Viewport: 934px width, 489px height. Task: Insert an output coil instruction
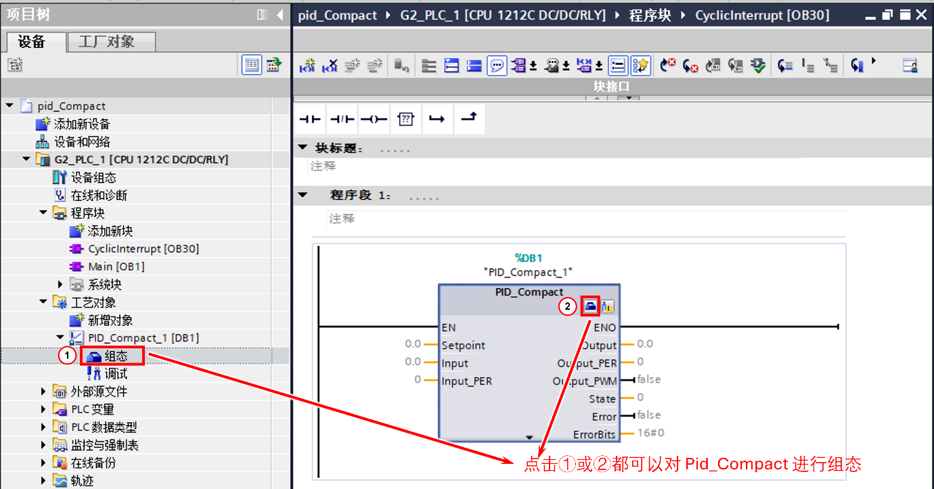[x=374, y=119]
